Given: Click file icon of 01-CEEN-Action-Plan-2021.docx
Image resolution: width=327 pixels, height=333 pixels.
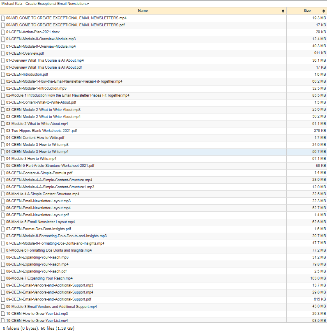Looking at the screenshot, I should (x=3, y=32).
